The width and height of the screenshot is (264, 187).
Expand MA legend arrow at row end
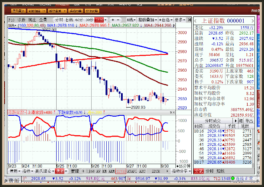pos(174,25)
